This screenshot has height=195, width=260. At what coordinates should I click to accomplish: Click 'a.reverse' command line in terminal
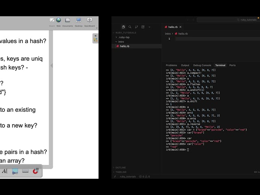[x=183, y=124]
